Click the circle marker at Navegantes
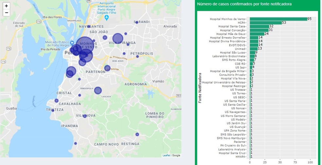Viewport: 322px width, 165px height. pos(89,26)
